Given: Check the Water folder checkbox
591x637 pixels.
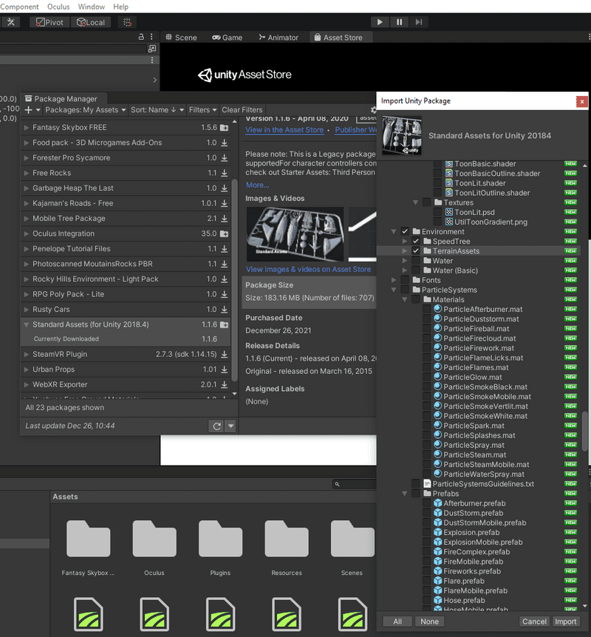Looking at the screenshot, I should click(x=415, y=261).
